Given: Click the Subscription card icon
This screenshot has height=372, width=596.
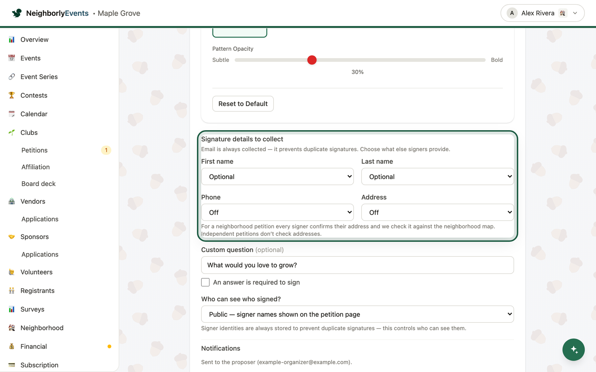Looking at the screenshot, I should point(12,365).
